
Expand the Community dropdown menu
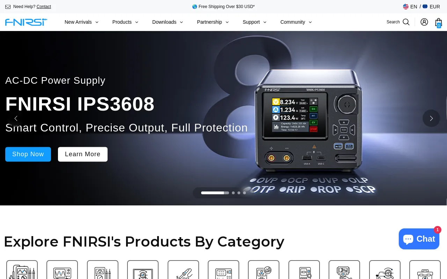tap(296, 22)
